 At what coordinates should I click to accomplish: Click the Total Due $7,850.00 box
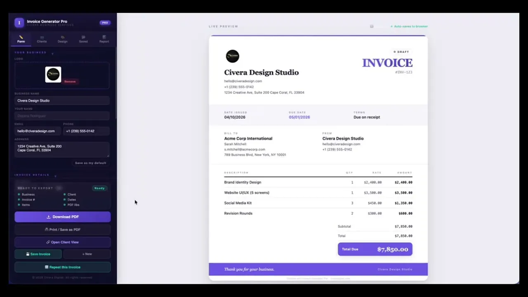(x=375, y=249)
